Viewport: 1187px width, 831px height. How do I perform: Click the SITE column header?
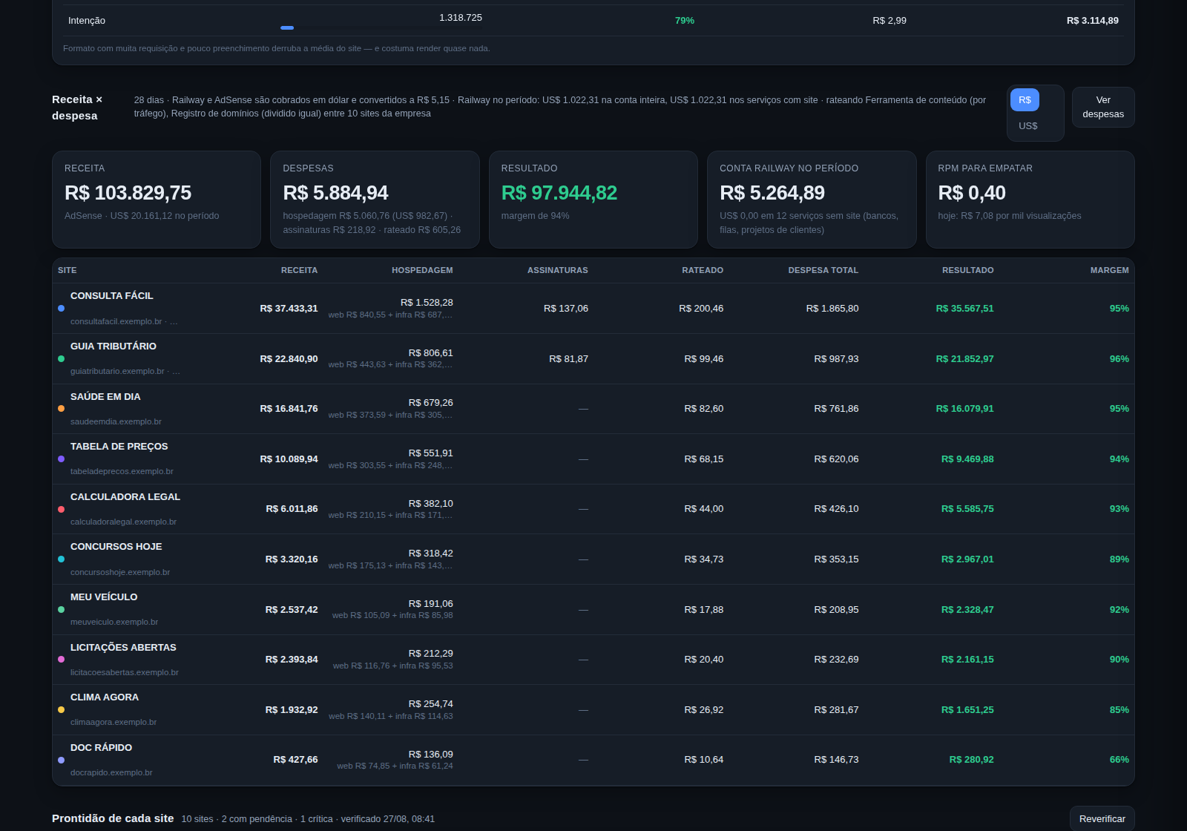(x=68, y=270)
